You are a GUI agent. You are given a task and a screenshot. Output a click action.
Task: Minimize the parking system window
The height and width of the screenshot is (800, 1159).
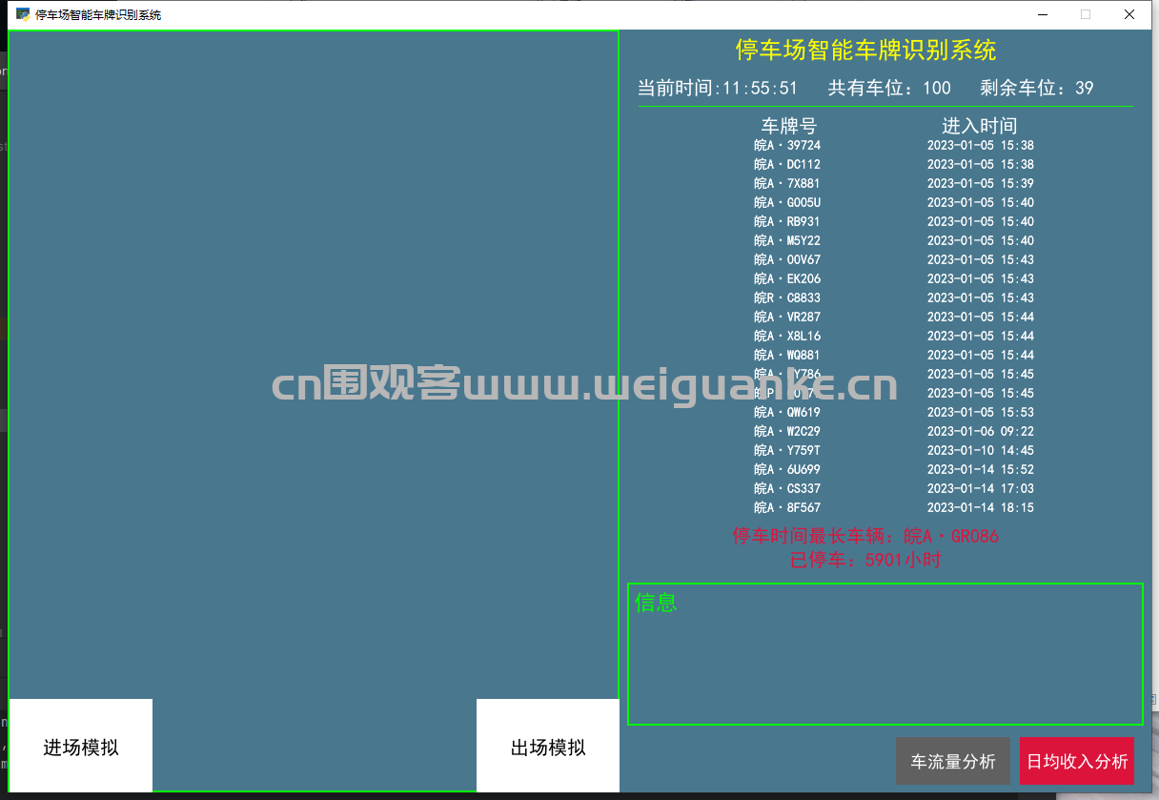point(1042,14)
